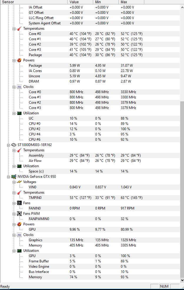Collapse the ST1000DM003-1ER162 drive node
Screen dimensions: 184x290
click(x=8, y=145)
